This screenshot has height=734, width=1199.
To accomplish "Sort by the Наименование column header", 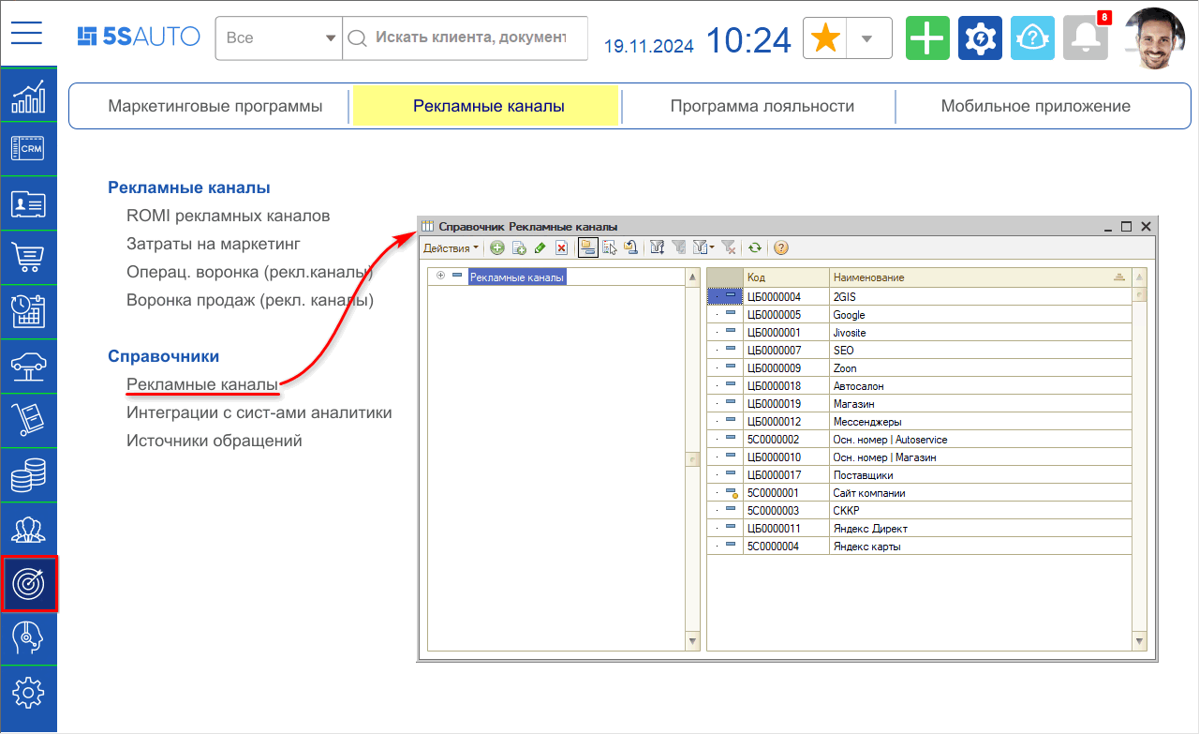I will 980,277.
